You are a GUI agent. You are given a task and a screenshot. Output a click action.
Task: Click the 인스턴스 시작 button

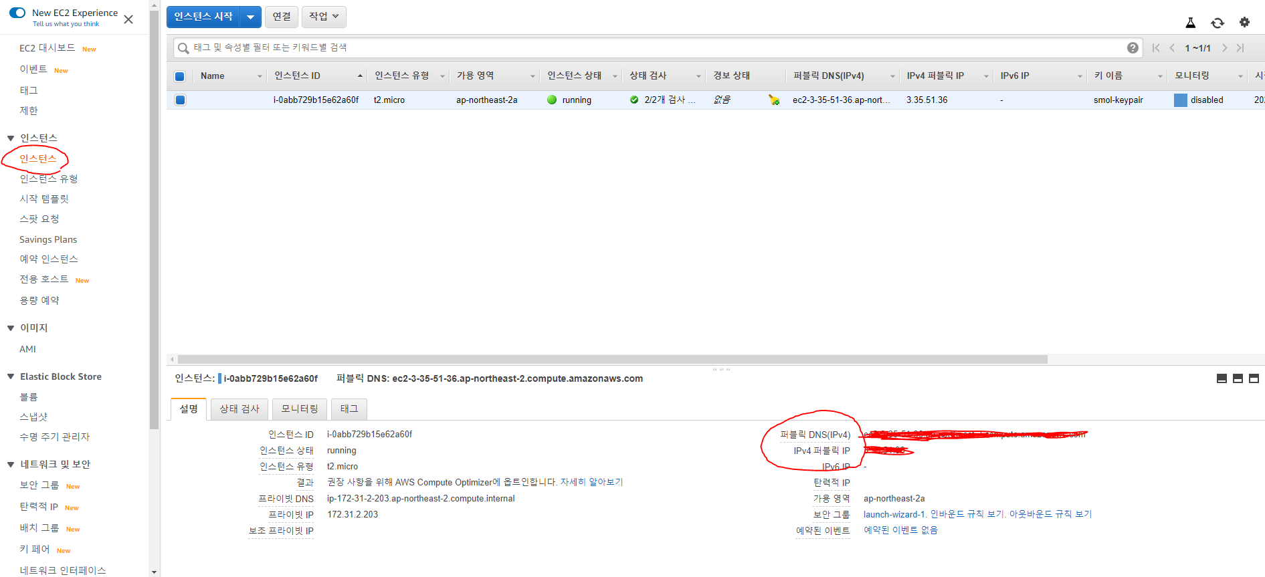(203, 17)
